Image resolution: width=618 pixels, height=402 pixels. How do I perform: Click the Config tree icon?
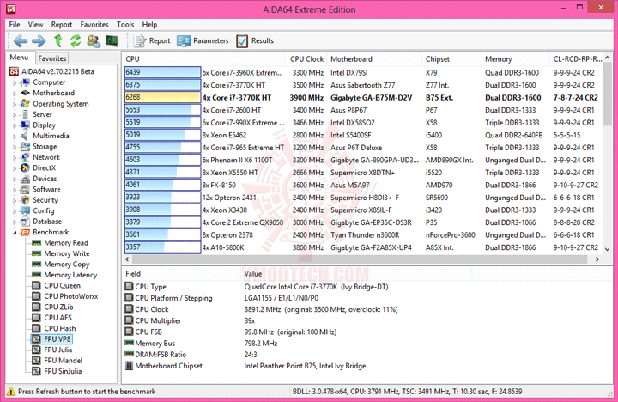tap(25, 210)
